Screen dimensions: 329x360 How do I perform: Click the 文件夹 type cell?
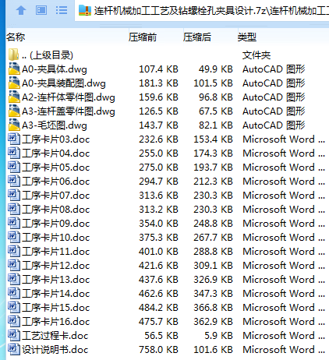pyautogui.click(x=256, y=55)
